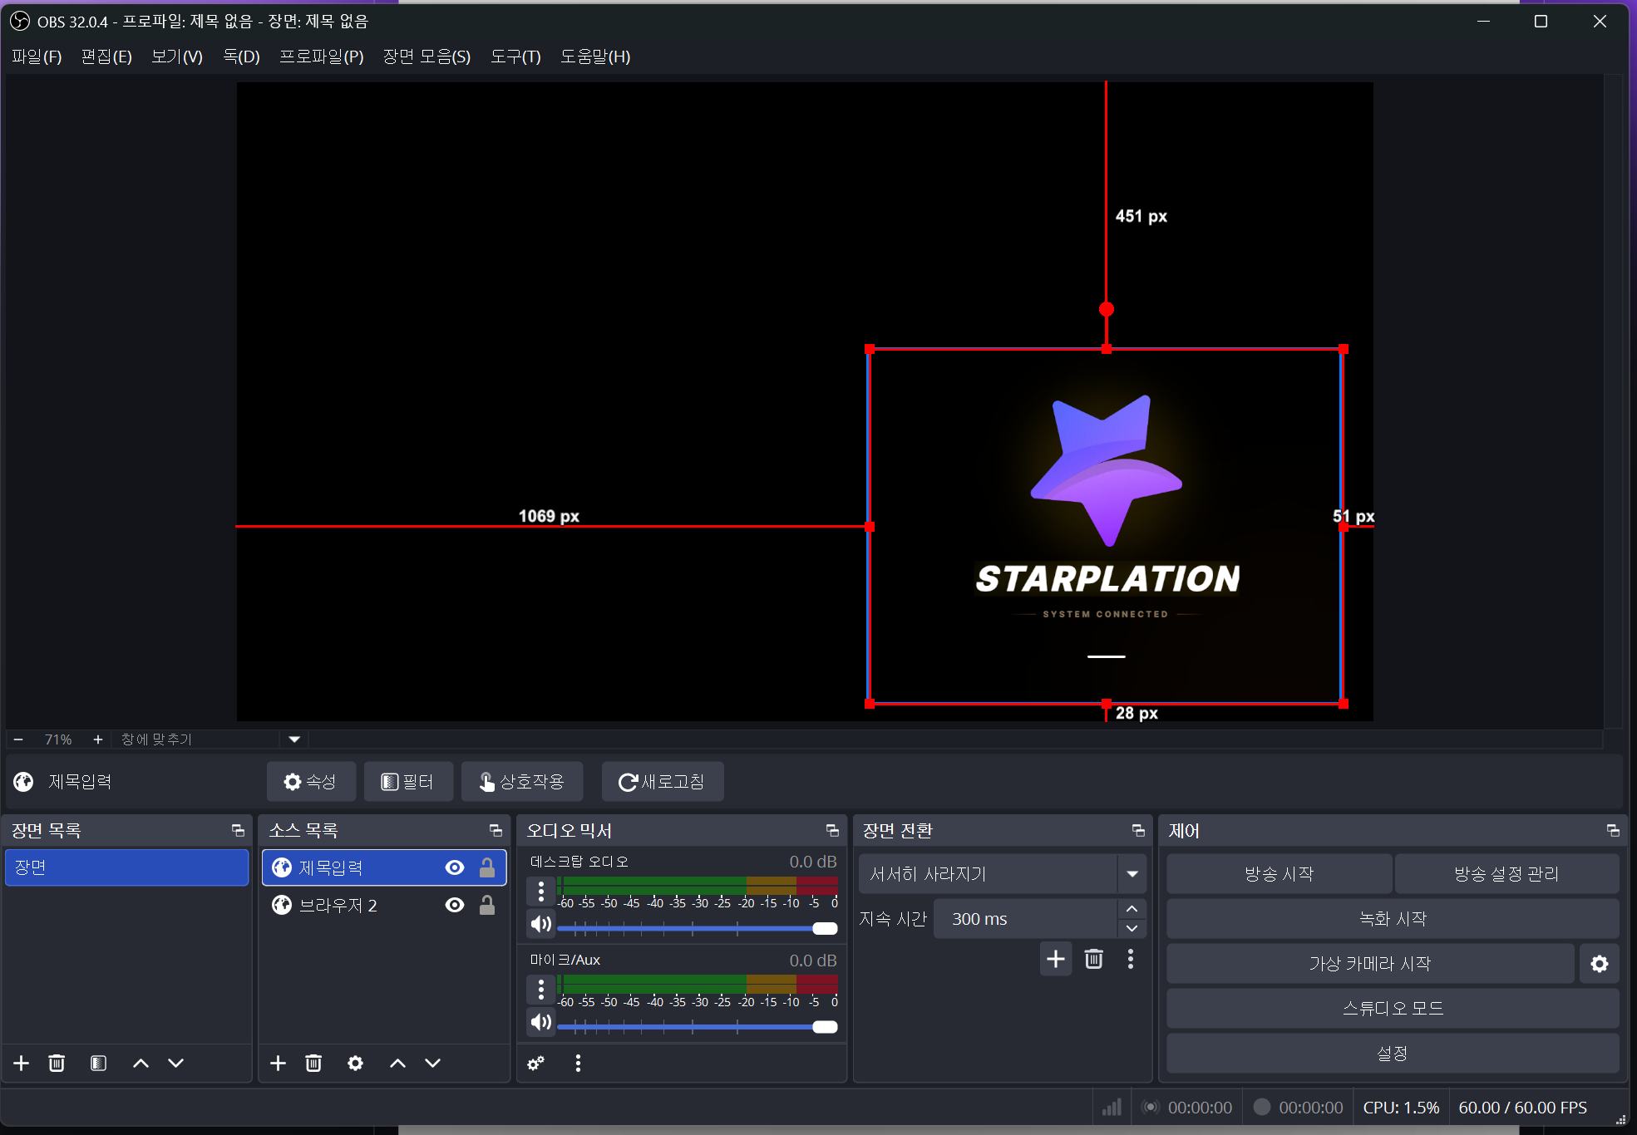Adjust the 마이크/Aux volume slider
Viewport: 1637px width, 1135px height.
pos(697,1026)
